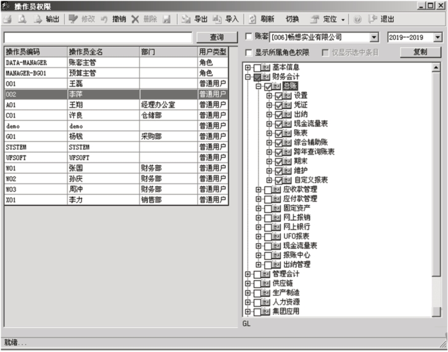Expand the 供应链 tree node
Viewport: 448px width, 352px height.
coord(248,284)
